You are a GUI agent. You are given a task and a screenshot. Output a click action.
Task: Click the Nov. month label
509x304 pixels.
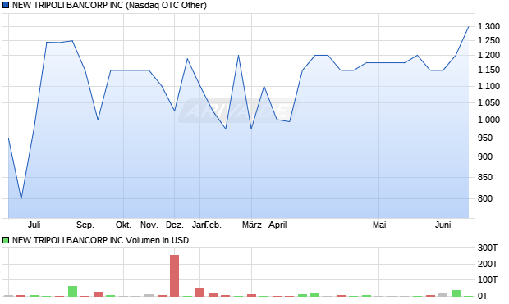(149, 225)
